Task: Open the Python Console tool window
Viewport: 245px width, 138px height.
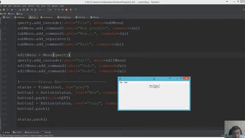Action: tap(32, 132)
